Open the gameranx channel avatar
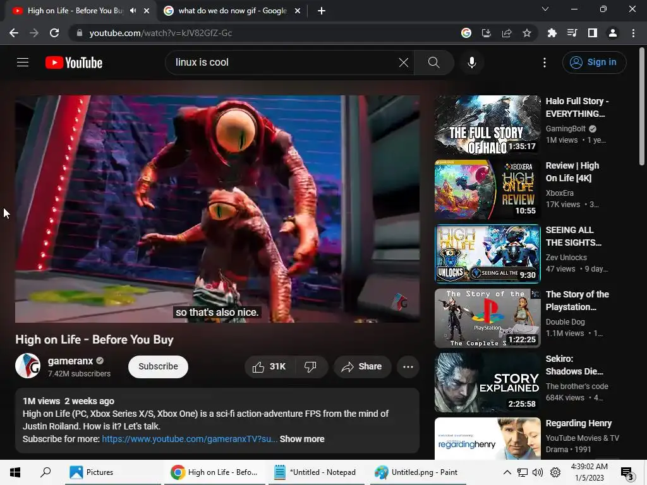Viewport: 647px width, 485px height. point(28,366)
